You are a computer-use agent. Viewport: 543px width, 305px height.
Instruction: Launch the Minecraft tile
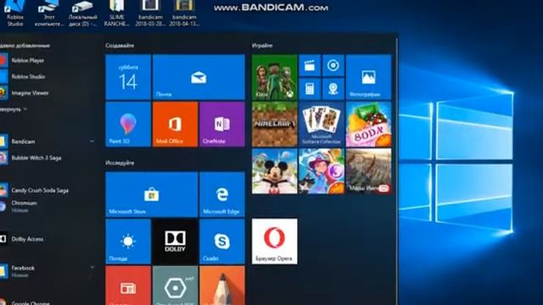click(275, 125)
